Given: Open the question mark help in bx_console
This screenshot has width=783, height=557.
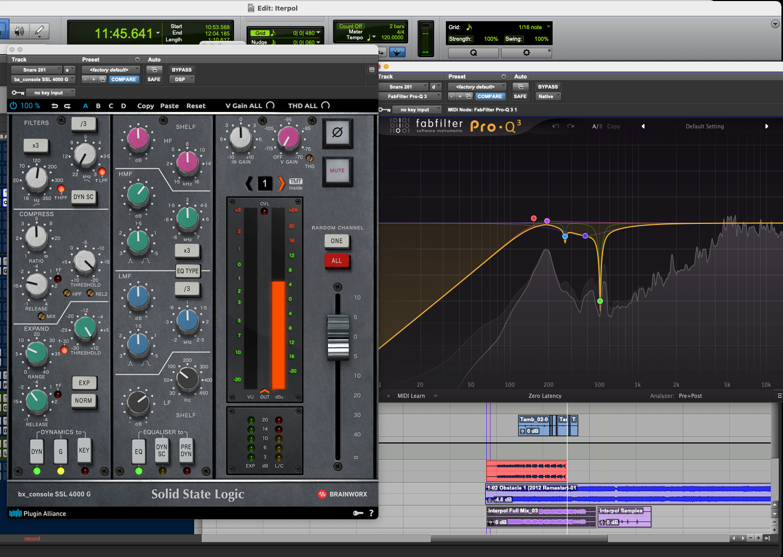Looking at the screenshot, I should [x=371, y=513].
